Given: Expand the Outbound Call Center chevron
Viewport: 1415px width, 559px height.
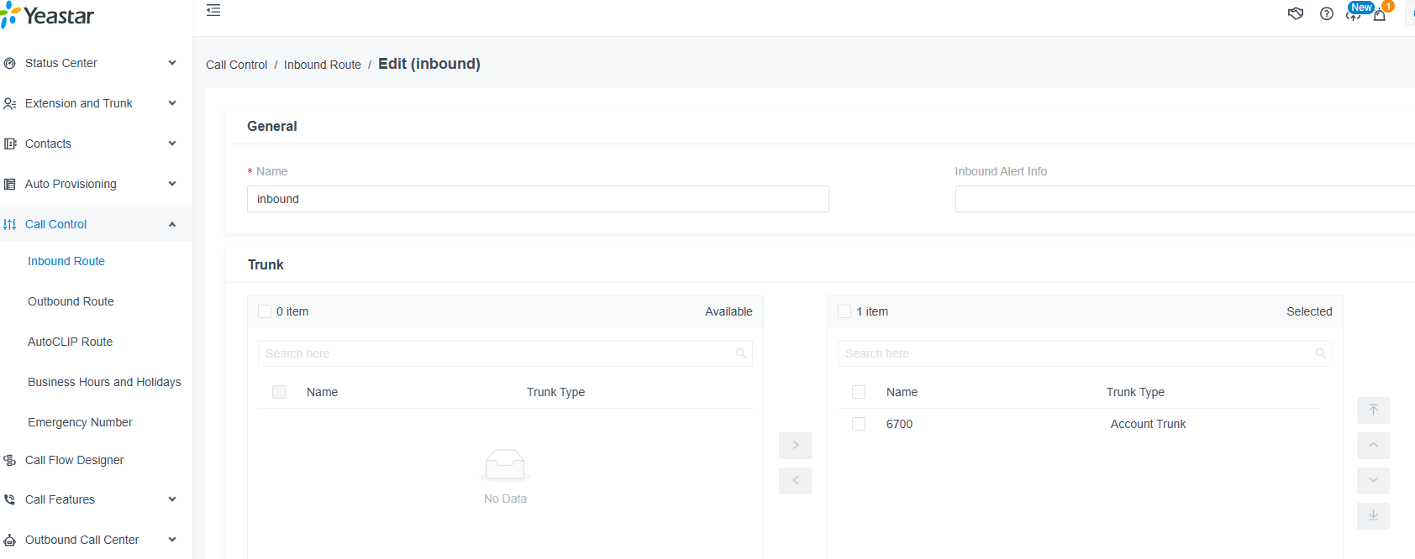Looking at the screenshot, I should pyautogui.click(x=172, y=540).
